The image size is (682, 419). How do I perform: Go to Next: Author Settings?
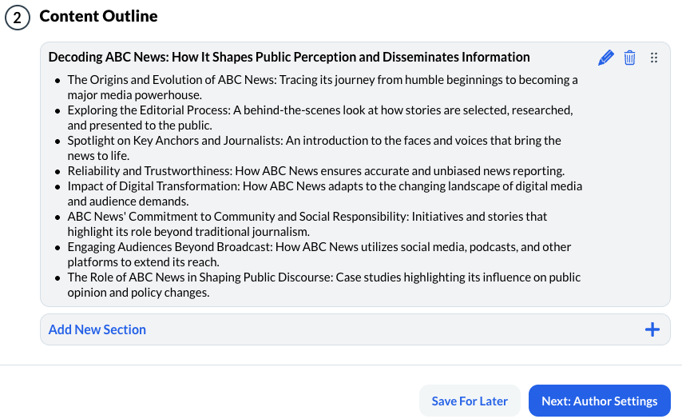[x=599, y=401]
